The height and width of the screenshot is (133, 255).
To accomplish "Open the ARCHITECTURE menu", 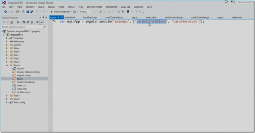I will (94, 7).
